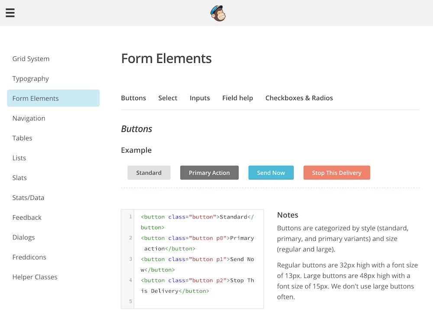Go to Slats section
This screenshot has height=310, width=433.
click(x=19, y=178)
